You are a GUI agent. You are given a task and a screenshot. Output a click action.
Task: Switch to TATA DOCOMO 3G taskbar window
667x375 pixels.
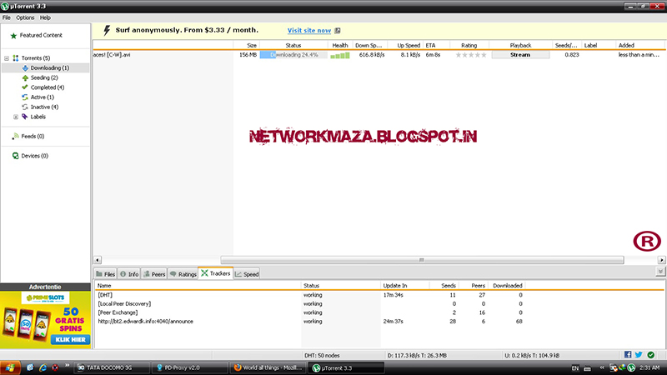click(x=112, y=367)
